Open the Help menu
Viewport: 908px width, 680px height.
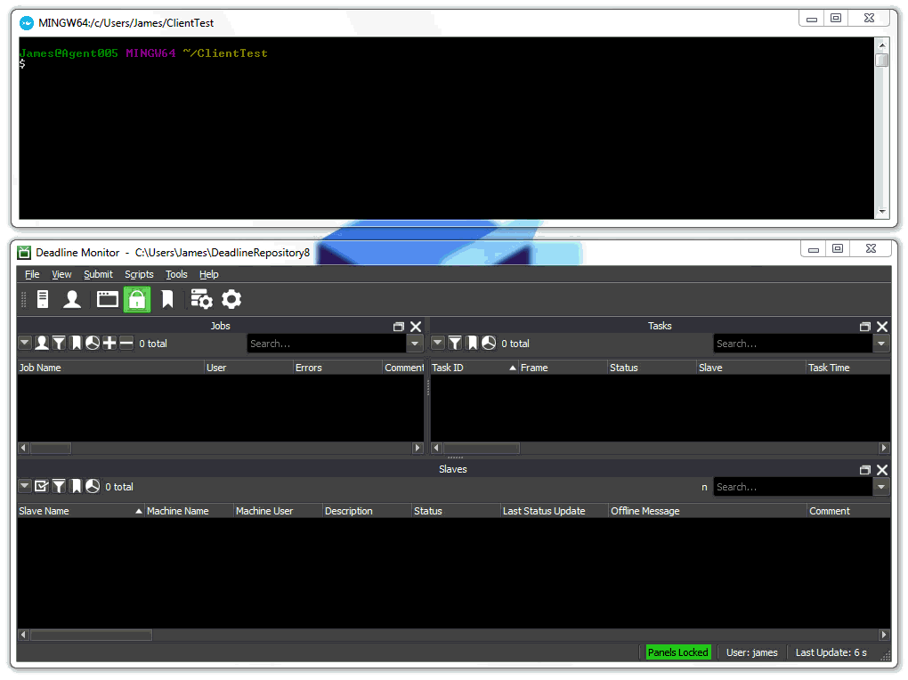point(209,274)
